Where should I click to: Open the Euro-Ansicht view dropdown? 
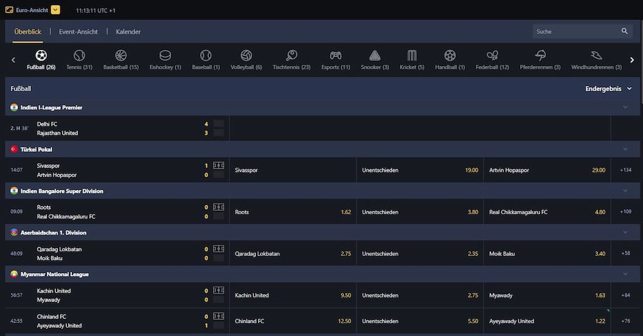[55, 10]
